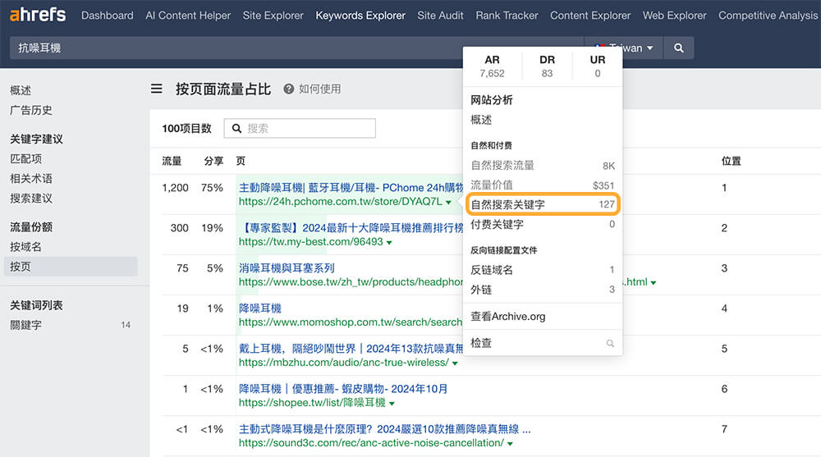The width and height of the screenshot is (821, 457).
Task: Open the https://tw.my-best.com/96493 URL
Action: pos(311,242)
